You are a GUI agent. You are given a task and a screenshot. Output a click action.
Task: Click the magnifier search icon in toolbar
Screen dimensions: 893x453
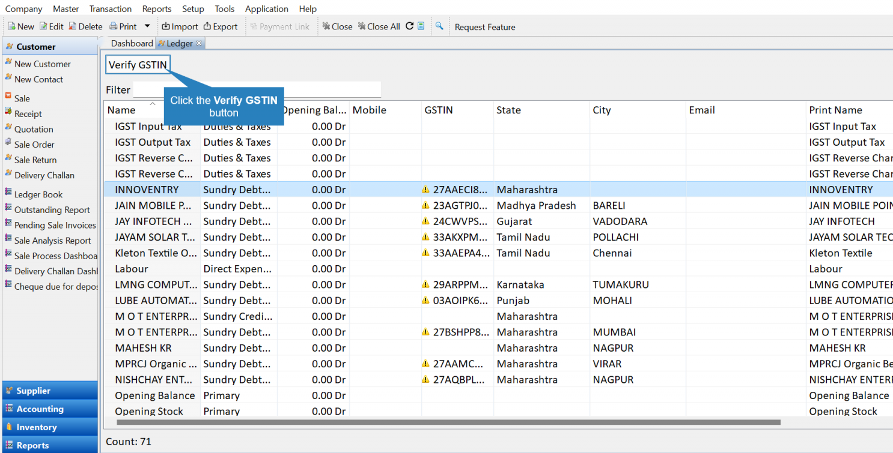click(439, 26)
